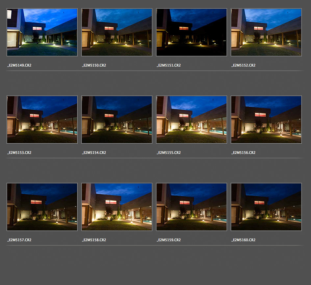Choose the _E2M5159.CR2 thumbnail
The height and width of the screenshot is (285, 311).
(192, 207)
